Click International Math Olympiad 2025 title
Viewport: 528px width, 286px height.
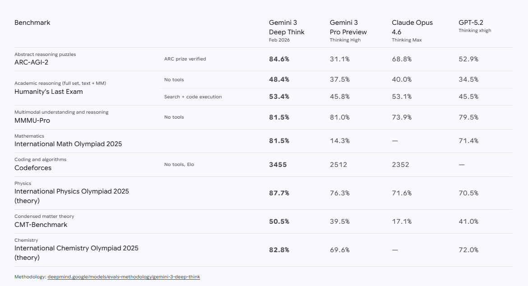[x=68, y=144]
